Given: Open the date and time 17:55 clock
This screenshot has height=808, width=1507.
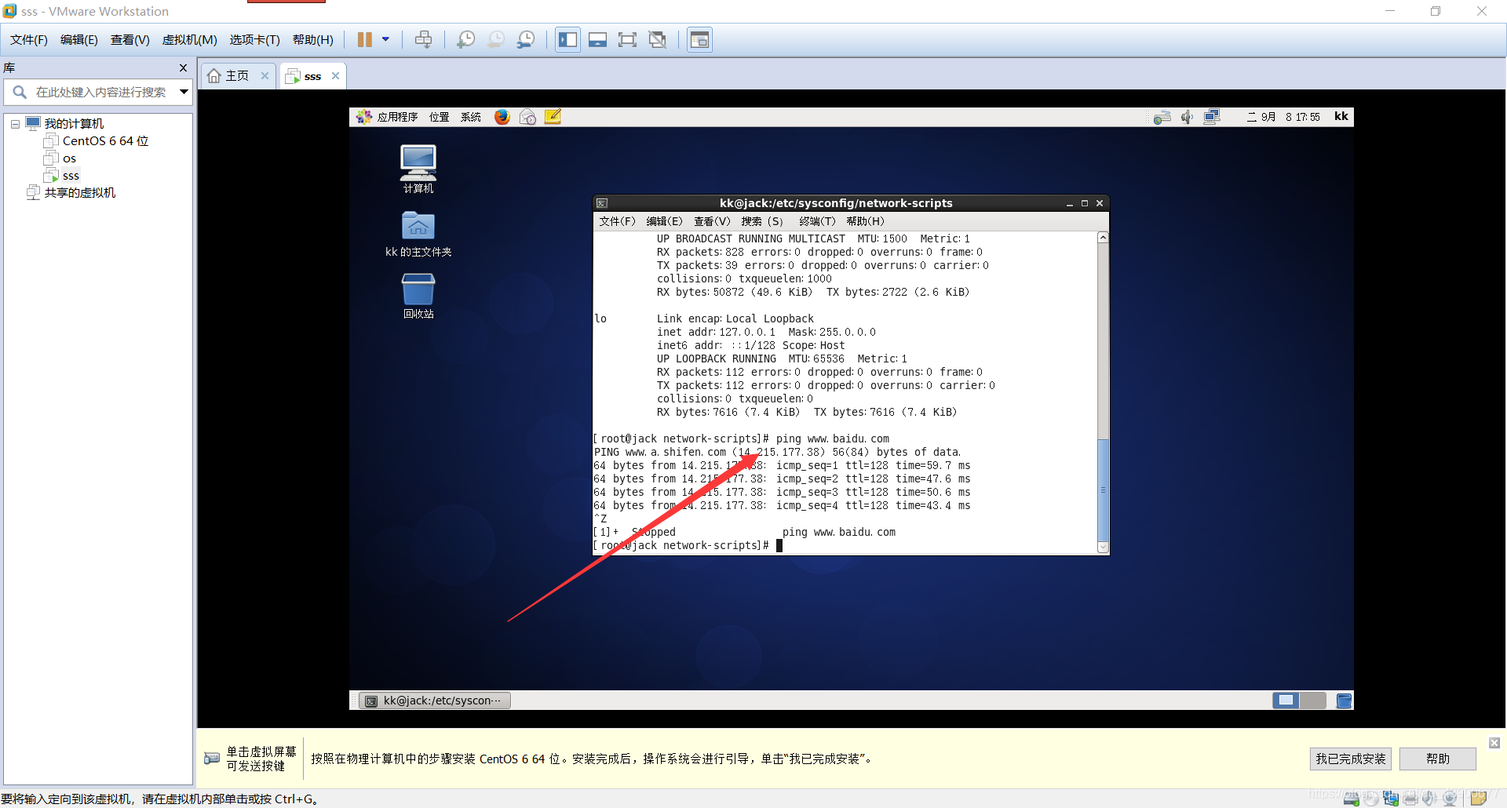Looking at the screenshot, I should (x=1283, y=117).
